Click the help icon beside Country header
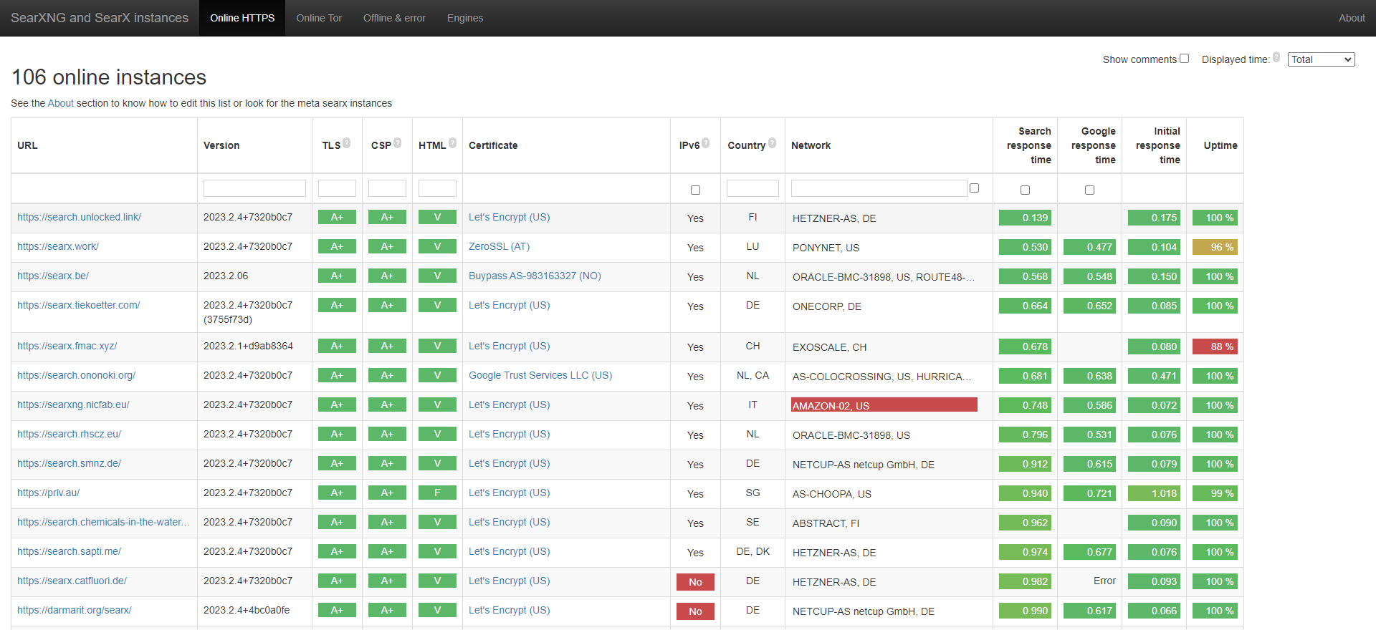Viewport: 1376px width, 630px height. pos(772,143)
